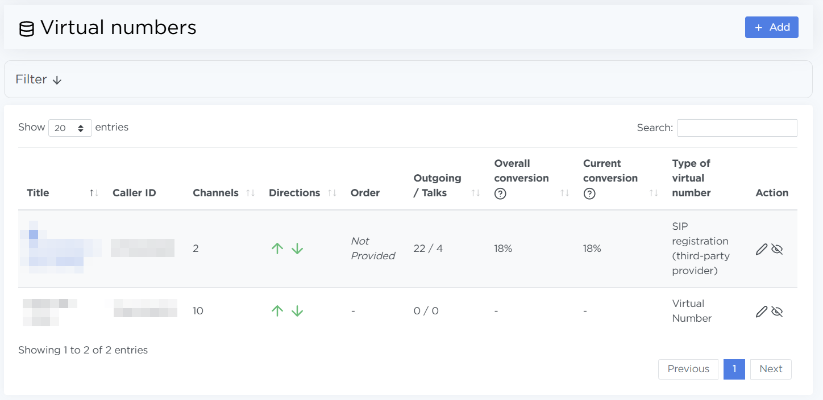
Task: Click the Add button
Action: (x=771, y=27)
